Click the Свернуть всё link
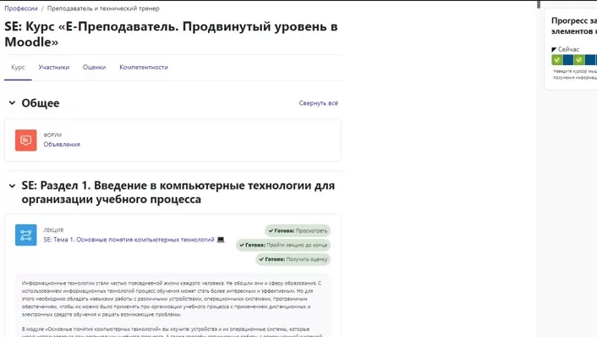This screenshot has width=597, height=337. pos(318,103)
